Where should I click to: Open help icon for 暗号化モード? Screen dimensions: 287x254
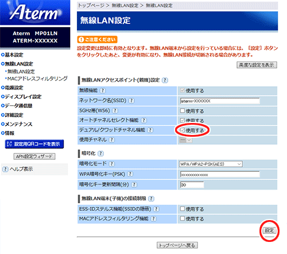click(112, 164)
